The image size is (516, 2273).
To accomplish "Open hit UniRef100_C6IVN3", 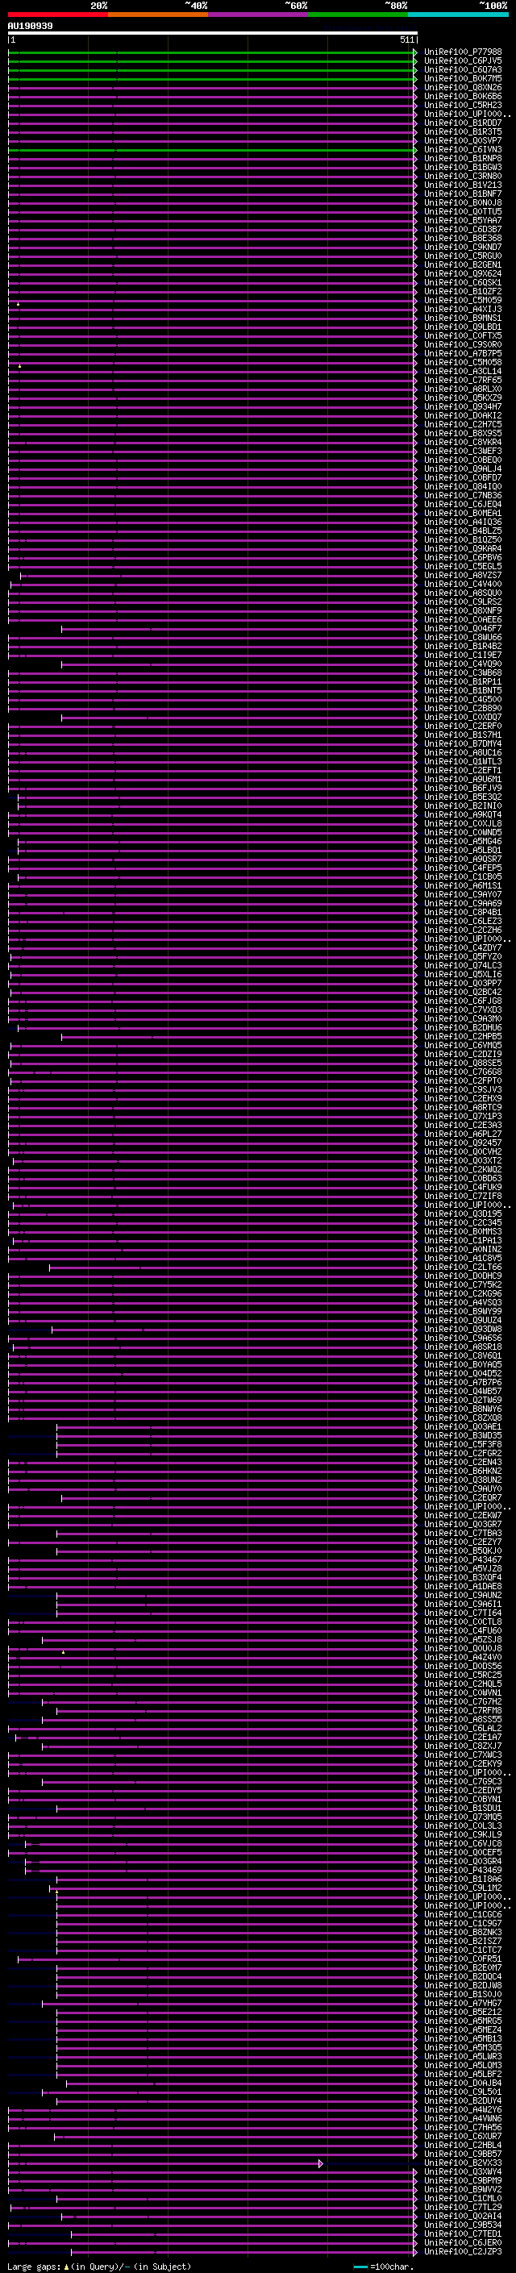I will point(462,150).
